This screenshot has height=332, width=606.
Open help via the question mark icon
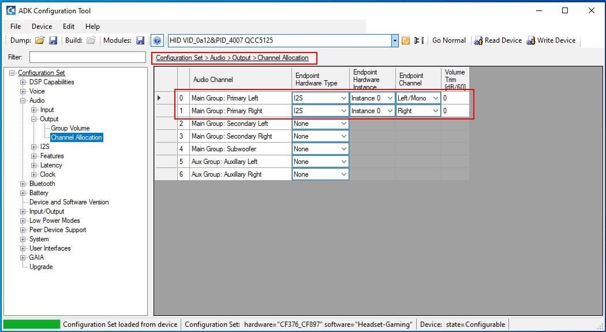157,40
